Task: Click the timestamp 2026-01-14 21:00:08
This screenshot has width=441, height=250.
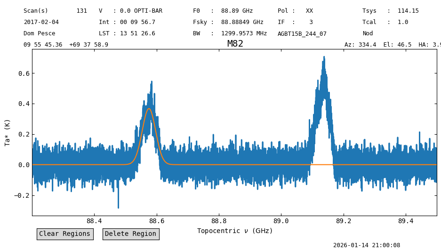Action: click(x=367, y=245)
